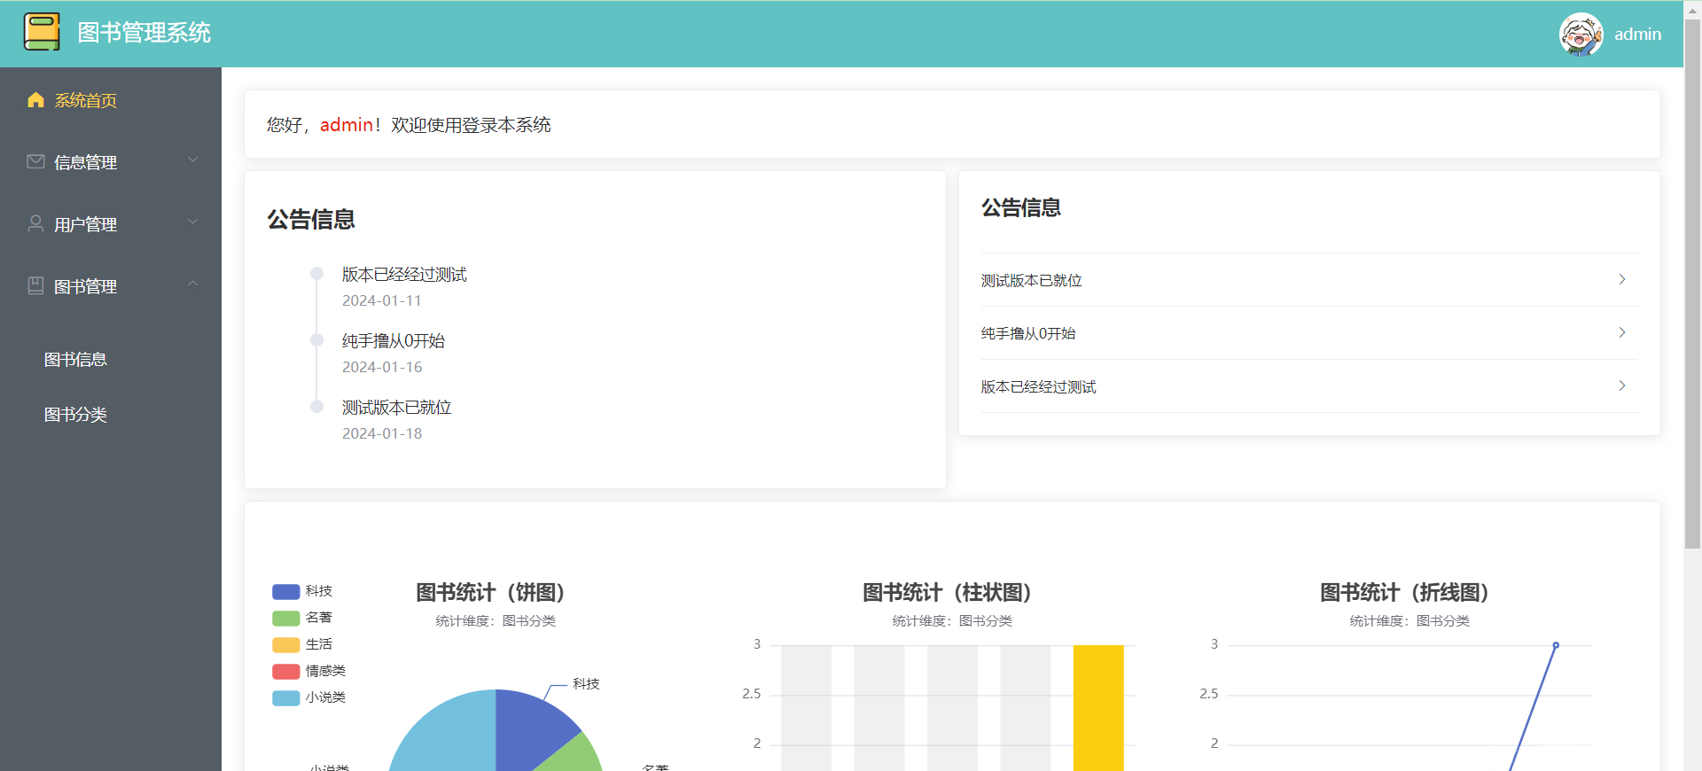Viewport: 1702px width, 771px height.
Task: Click the top data point on line chart
Action: click(x=1556, y=645)
